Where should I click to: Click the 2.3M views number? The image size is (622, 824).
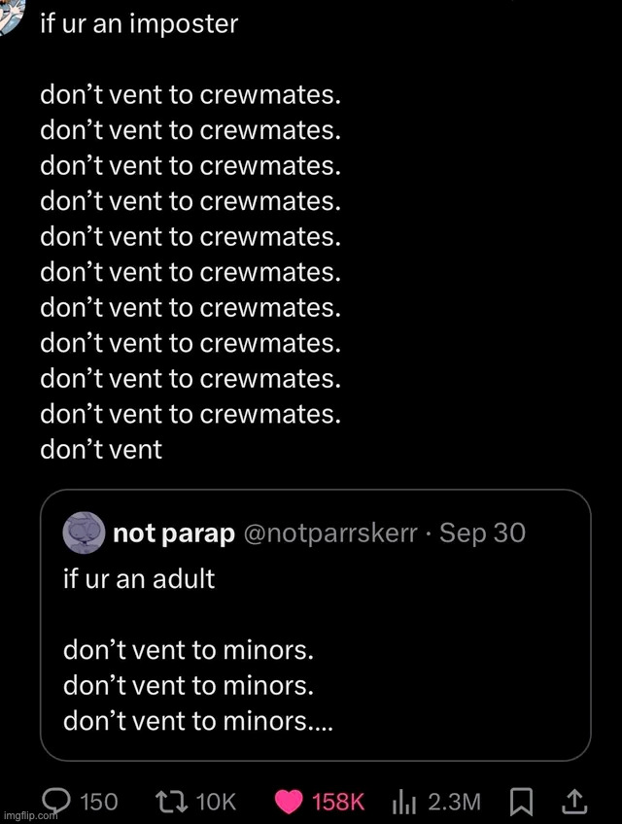[x=454, y=801]
